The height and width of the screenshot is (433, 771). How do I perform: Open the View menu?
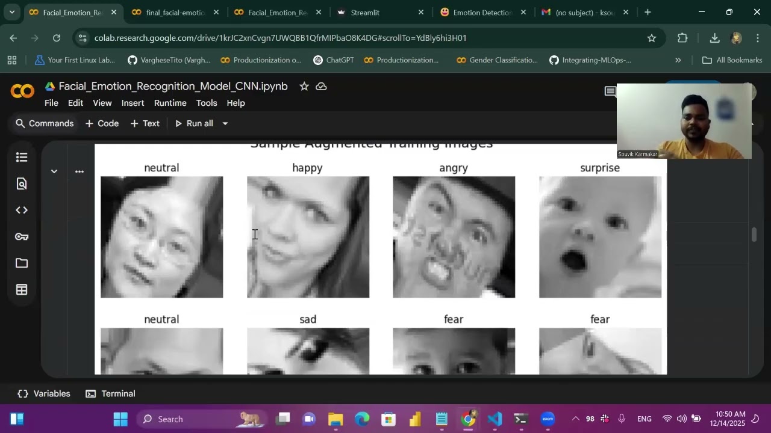[102, 103]
